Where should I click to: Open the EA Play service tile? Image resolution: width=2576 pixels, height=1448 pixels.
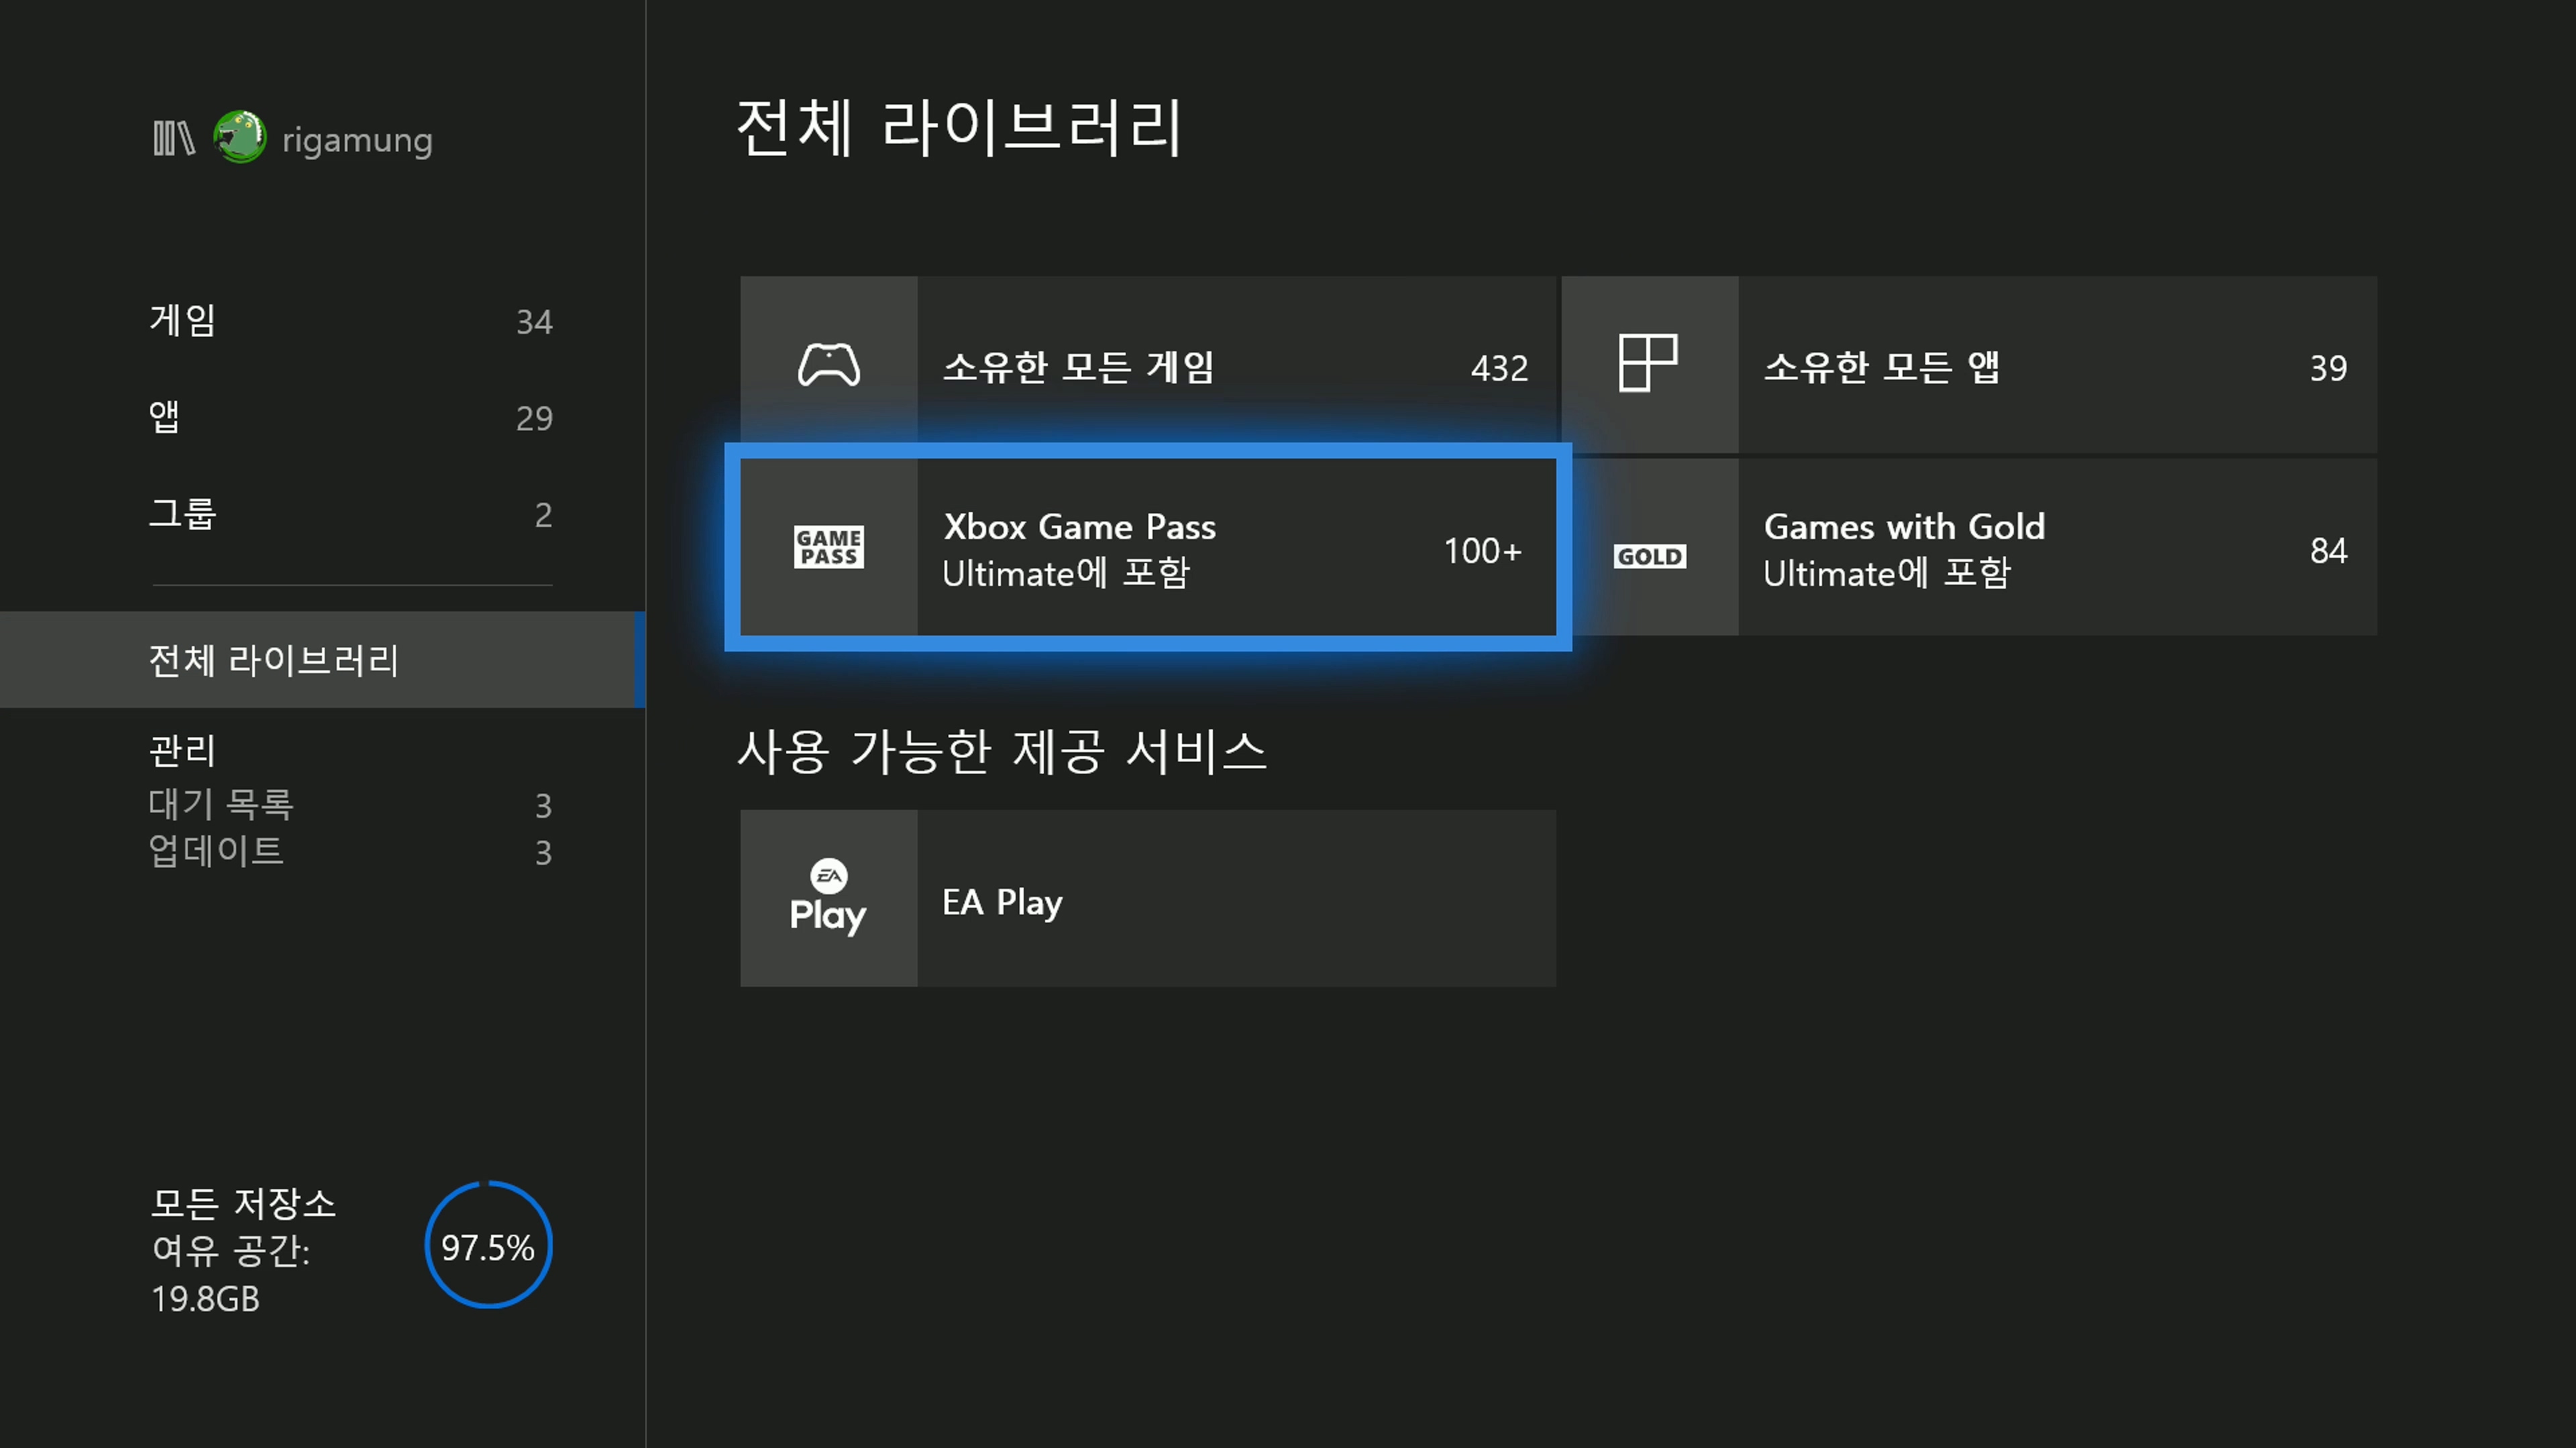[1148, 898]
